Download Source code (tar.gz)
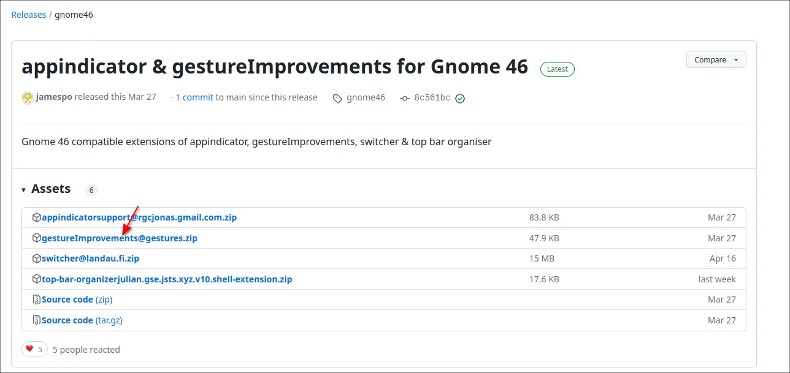 coord(82,320)
